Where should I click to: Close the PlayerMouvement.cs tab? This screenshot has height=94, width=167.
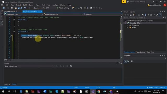[x=41, y=11]
